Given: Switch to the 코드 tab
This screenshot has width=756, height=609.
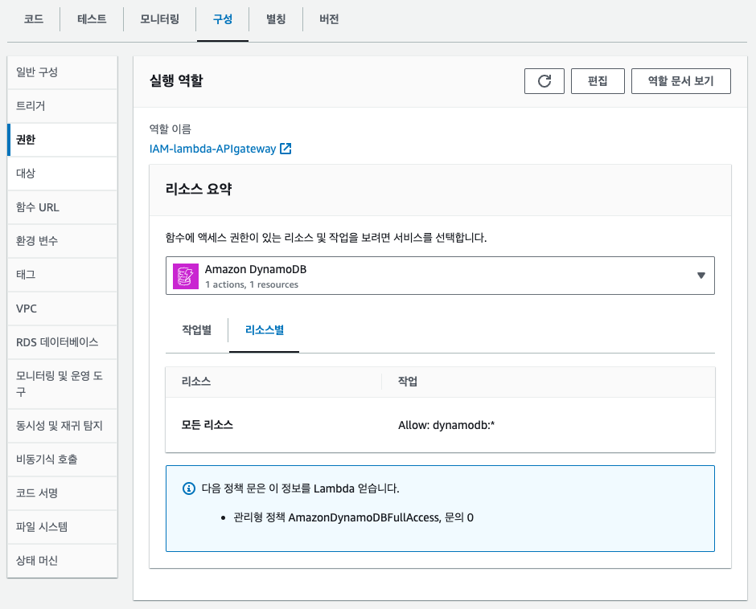Looking at the screenshot, I should (34, 19).
